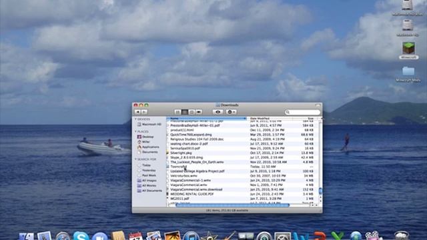Sort by the Name column header

coord(207,119)
